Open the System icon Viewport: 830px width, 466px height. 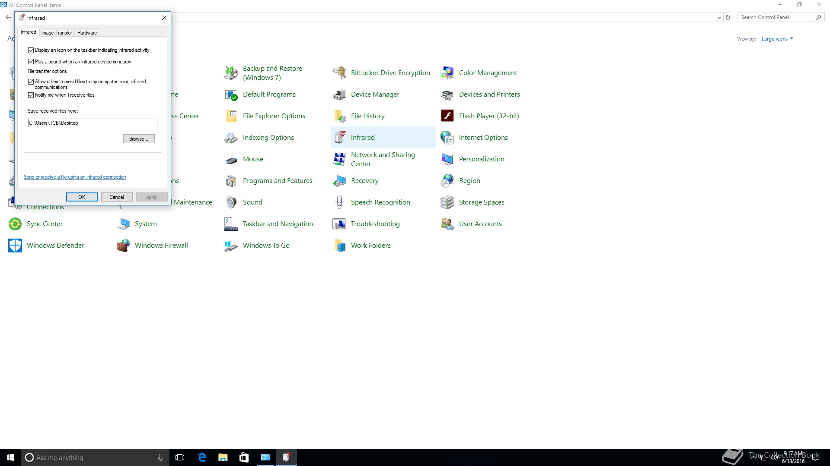[x=123, y=224]
